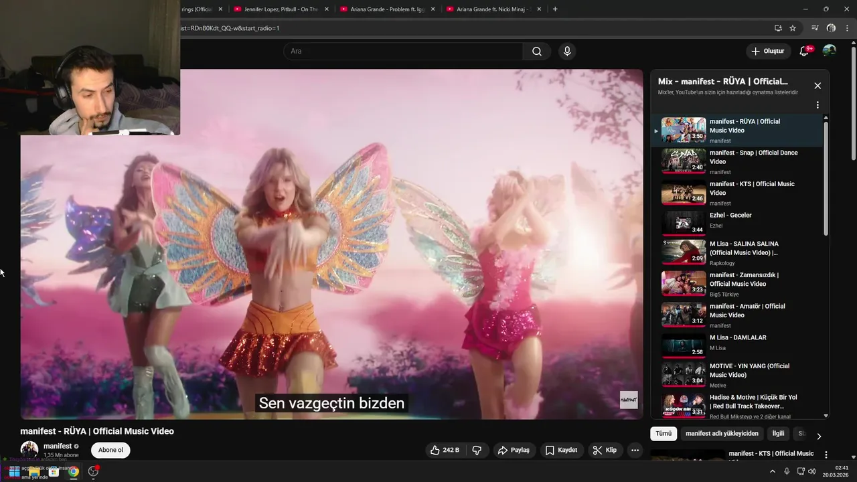857x482 pixels.
Task: Open the notifications bell
Action: point(805,52)
